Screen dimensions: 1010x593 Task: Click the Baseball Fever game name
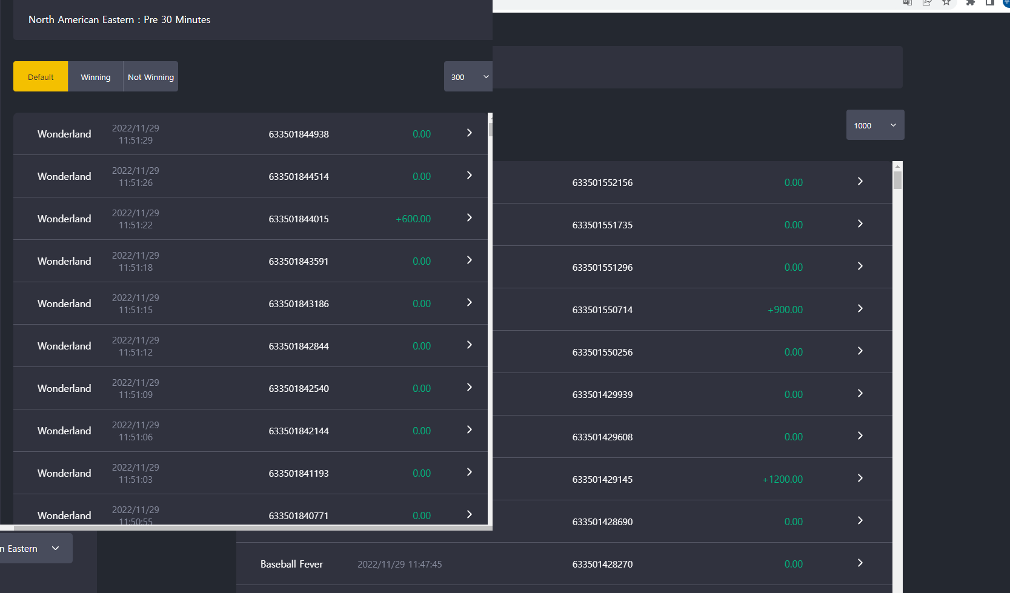tap(291, 564)
